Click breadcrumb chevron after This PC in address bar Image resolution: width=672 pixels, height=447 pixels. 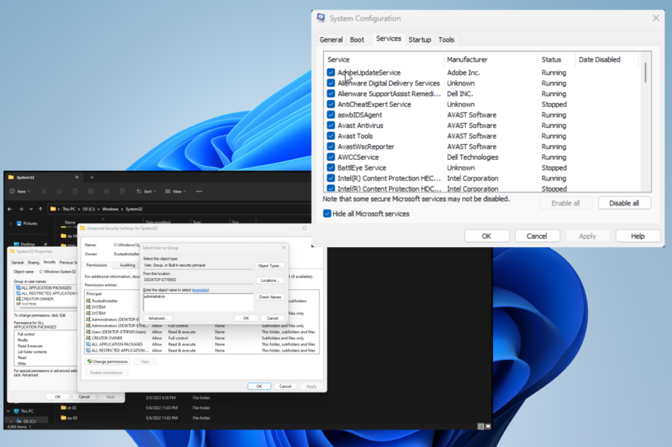coord(79,209)
